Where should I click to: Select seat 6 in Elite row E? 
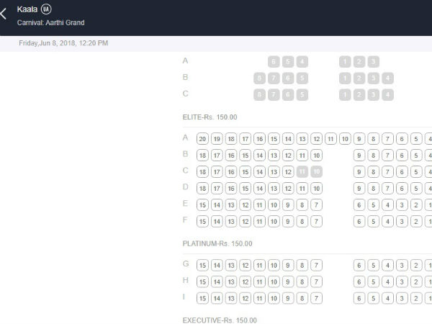pyautogui.click(x=359, y=204)
